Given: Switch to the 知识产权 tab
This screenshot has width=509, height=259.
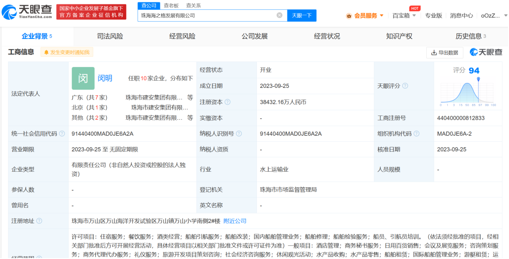Looking at the screenshot, I should (399, 36).
